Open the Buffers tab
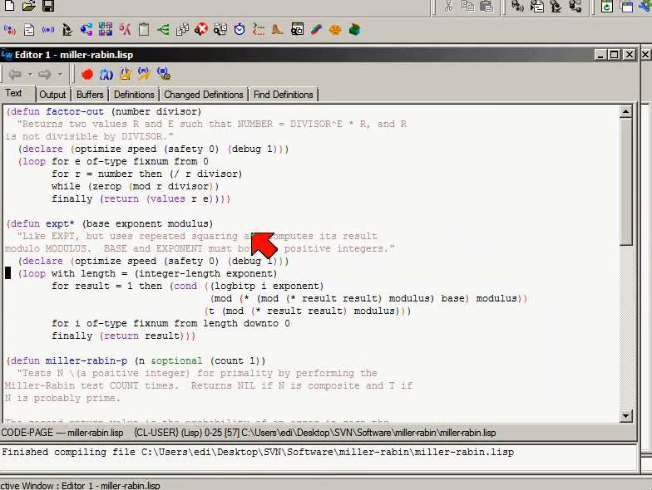This screenshot has height=490, width=652. 90,95
